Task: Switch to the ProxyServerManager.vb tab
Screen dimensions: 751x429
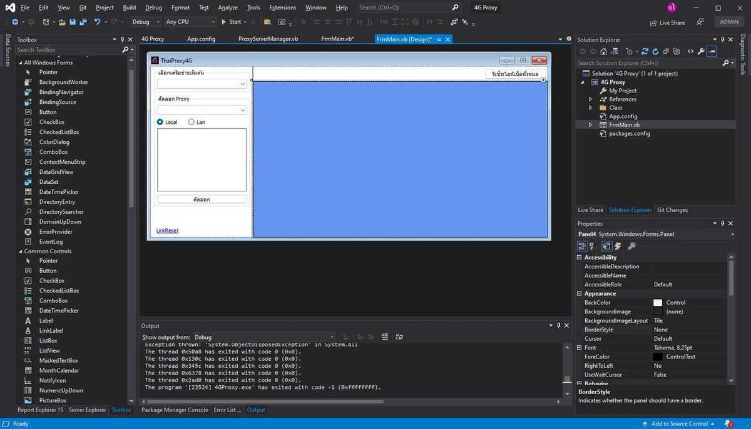Action: click(x=268, y=39)
